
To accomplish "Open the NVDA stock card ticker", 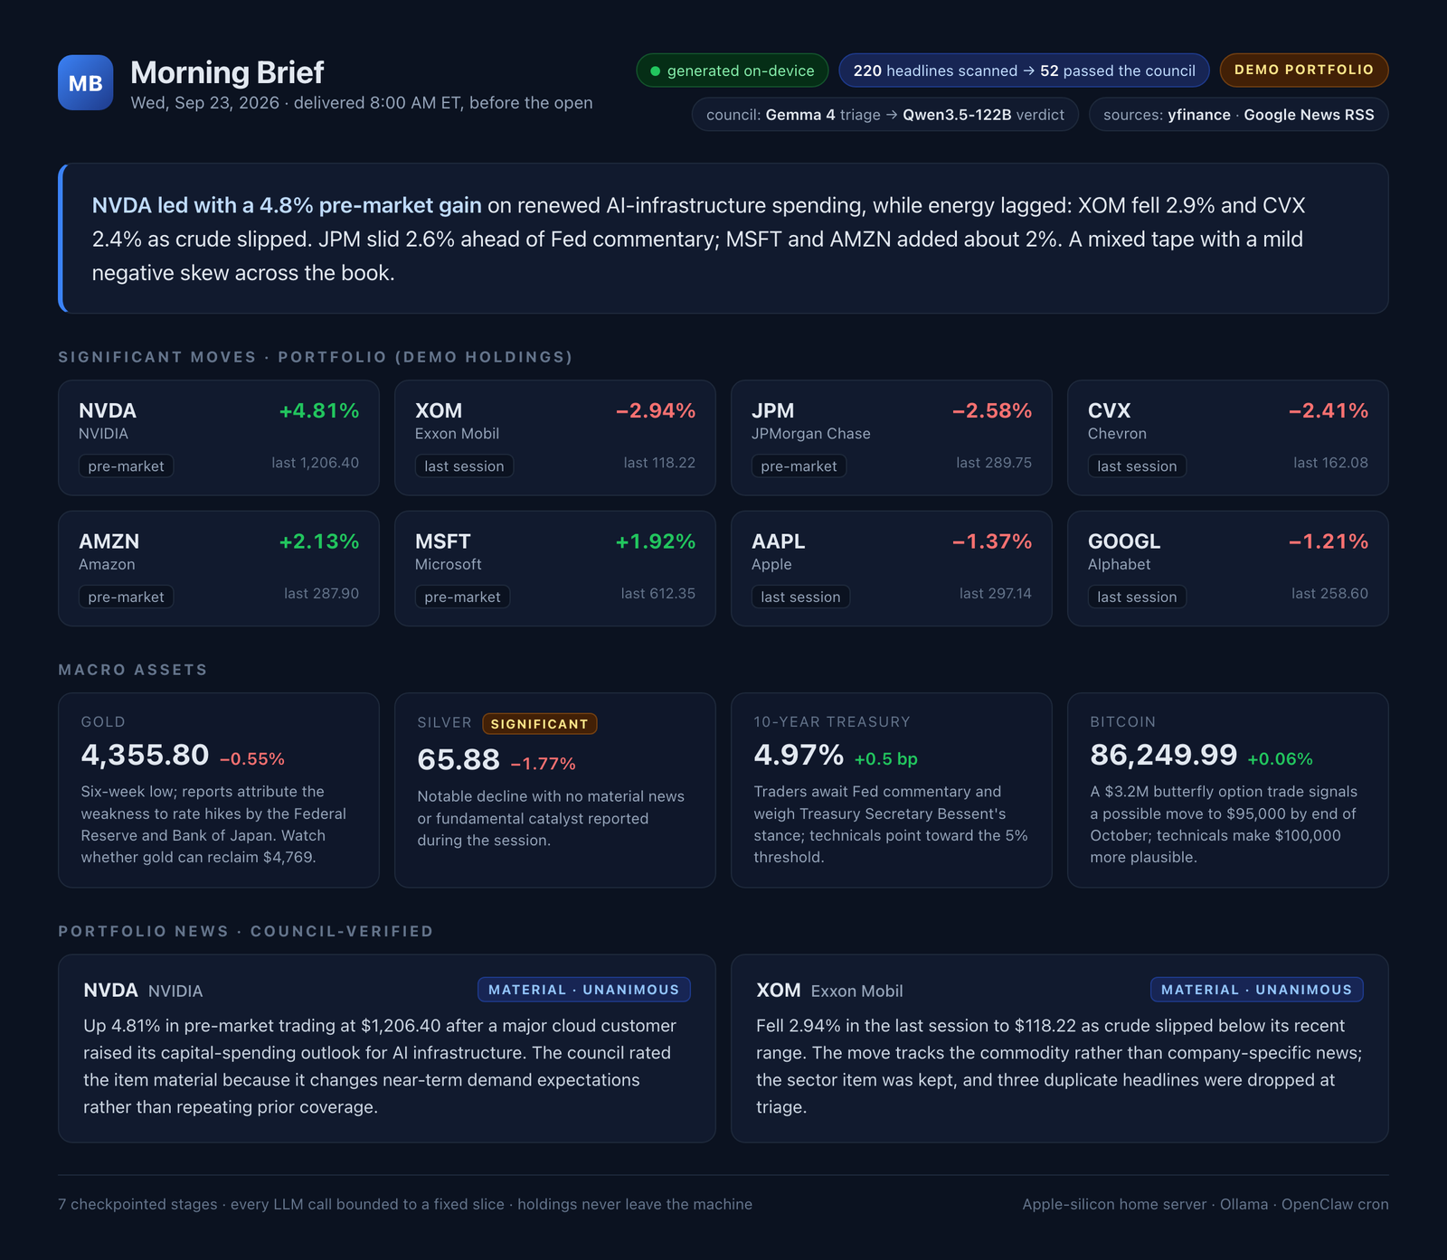I will tap(108, 410).
